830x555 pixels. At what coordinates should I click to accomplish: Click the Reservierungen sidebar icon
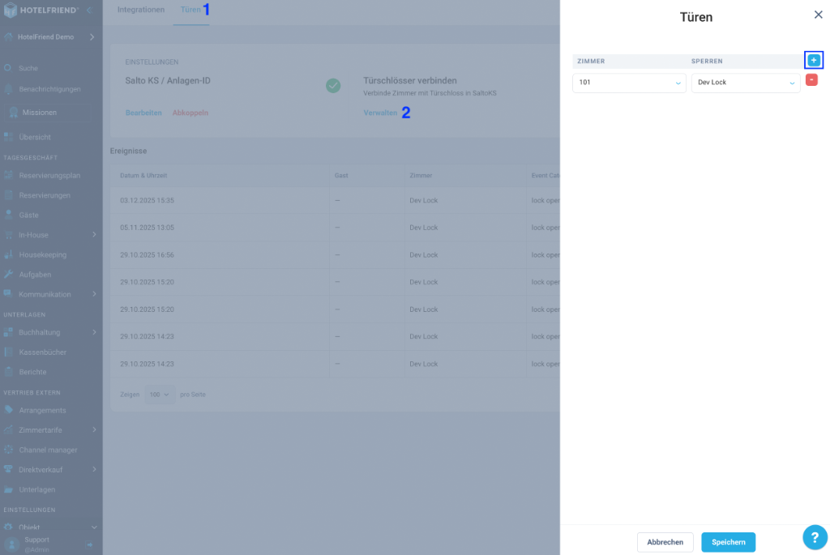click(8, 194)
